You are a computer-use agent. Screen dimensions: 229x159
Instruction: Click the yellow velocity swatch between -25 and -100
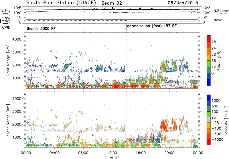(209, 126)
